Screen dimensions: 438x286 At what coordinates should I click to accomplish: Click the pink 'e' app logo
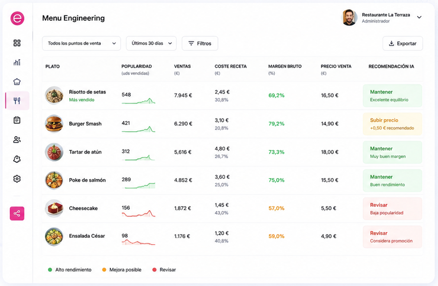[17, 19]
